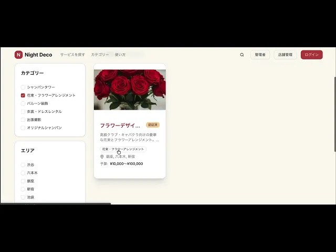
Task: Select the 銀座 area checkbox
Action: (x=23, y=181)
